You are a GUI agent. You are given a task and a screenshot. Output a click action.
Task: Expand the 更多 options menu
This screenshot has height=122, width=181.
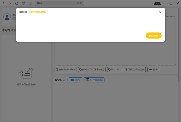coord(153,70)
